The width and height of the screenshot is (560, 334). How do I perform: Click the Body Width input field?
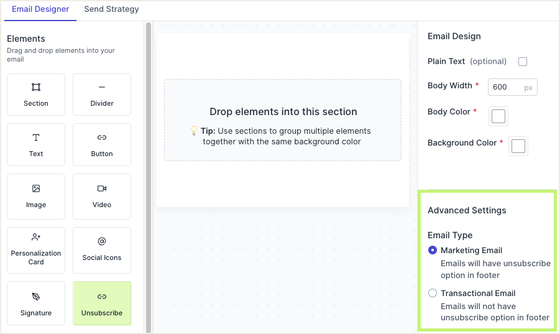coord(507,88)
